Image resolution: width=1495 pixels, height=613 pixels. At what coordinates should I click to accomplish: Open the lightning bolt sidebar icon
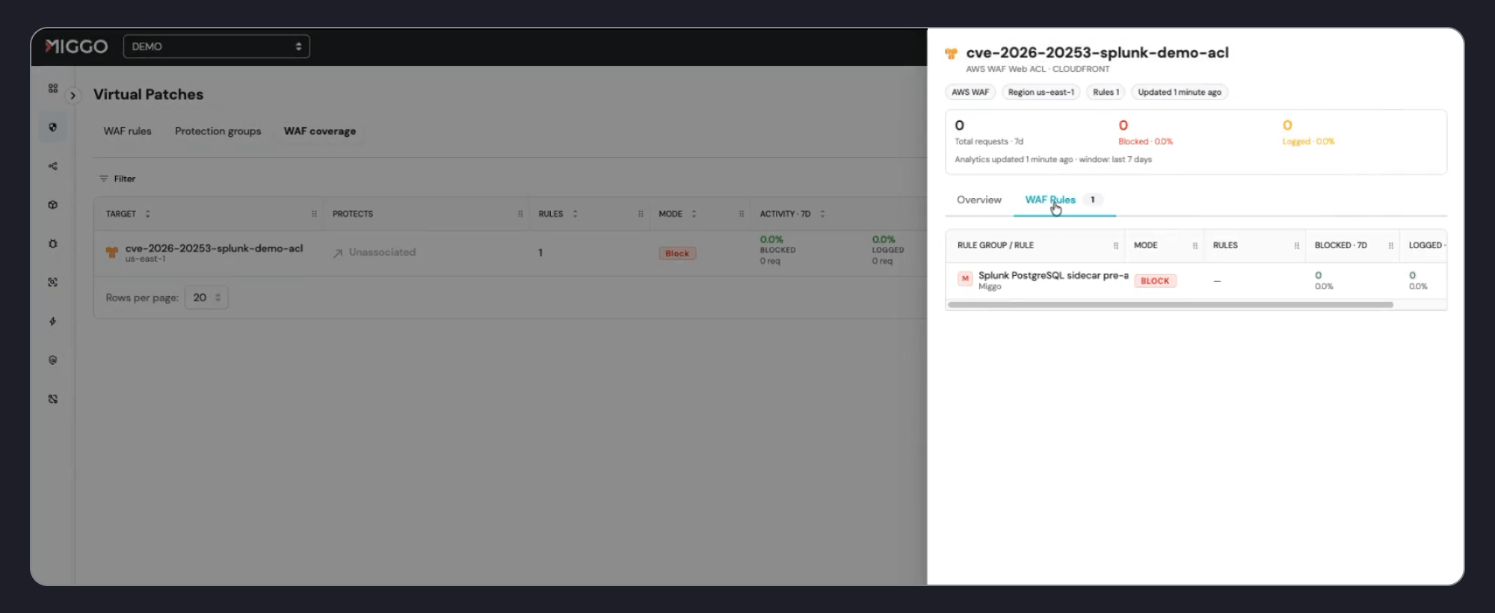click(x=53, y=321)
